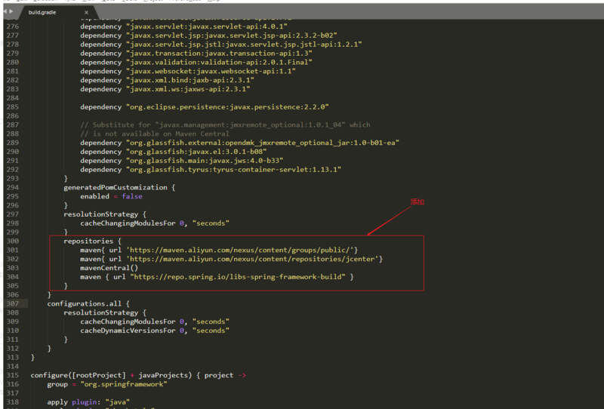Click 'resolutionStrategy {' on line 308
The width and height of the screenshot is (604, 409).
click(105, 312)
